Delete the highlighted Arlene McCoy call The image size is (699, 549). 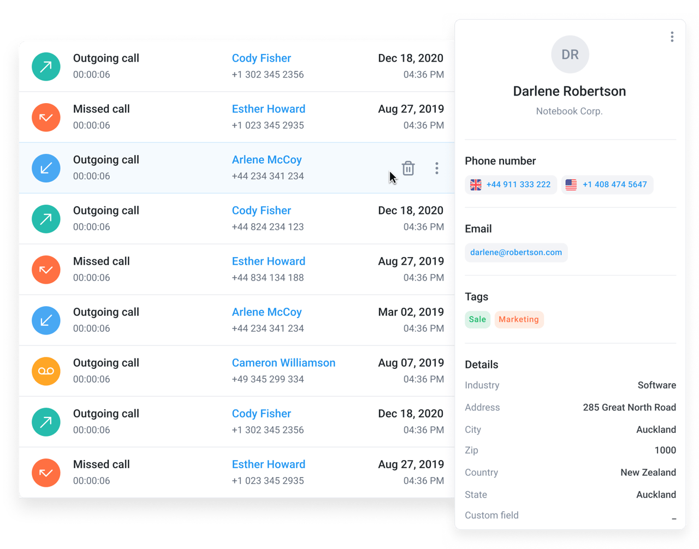click(408, 168)
